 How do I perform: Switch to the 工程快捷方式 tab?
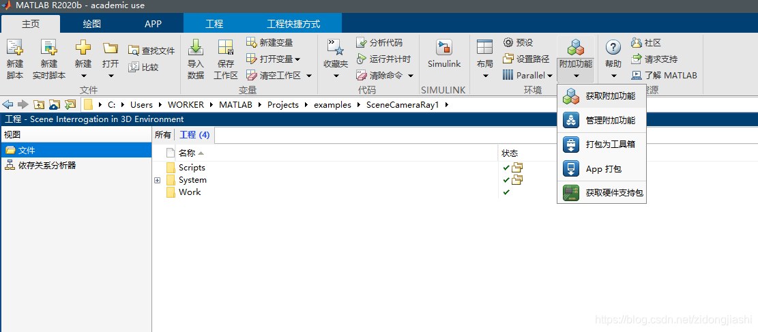(293, 24)
